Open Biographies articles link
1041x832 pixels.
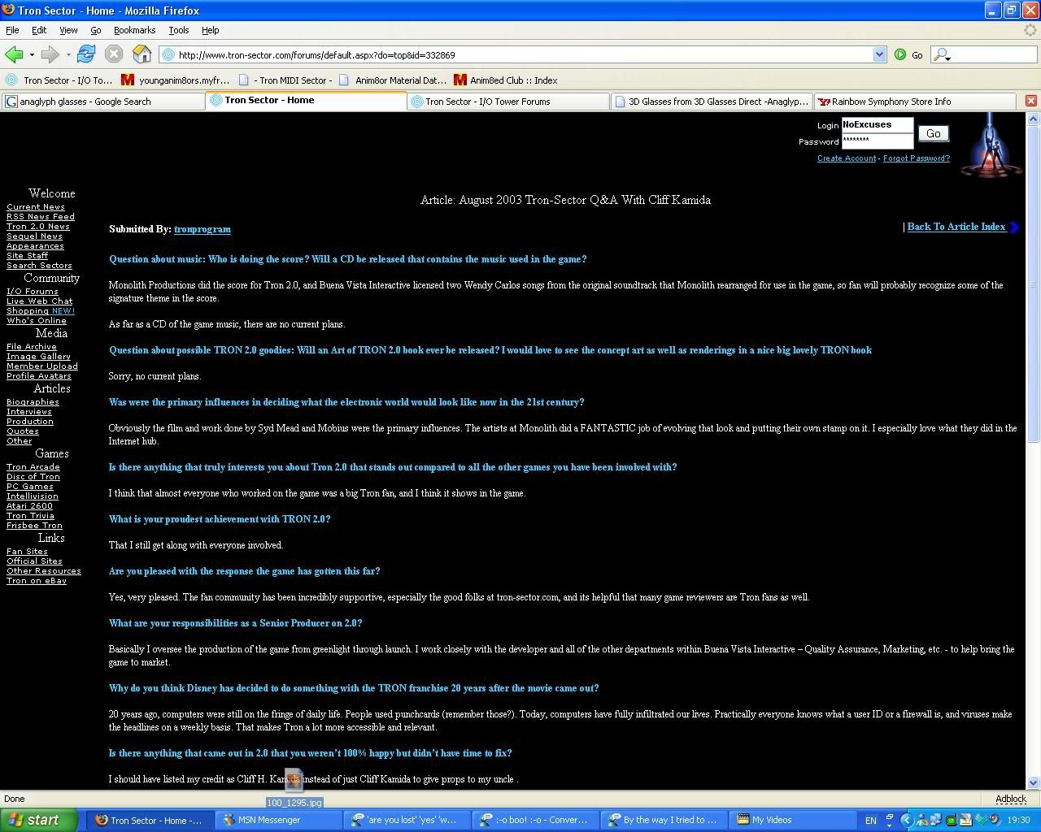[33, 401]
